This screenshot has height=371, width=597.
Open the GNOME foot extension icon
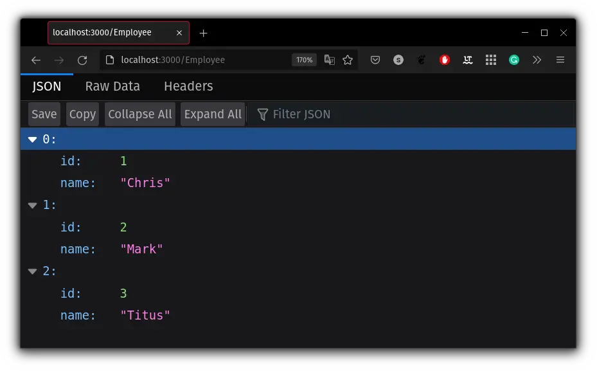coord(422,60)
